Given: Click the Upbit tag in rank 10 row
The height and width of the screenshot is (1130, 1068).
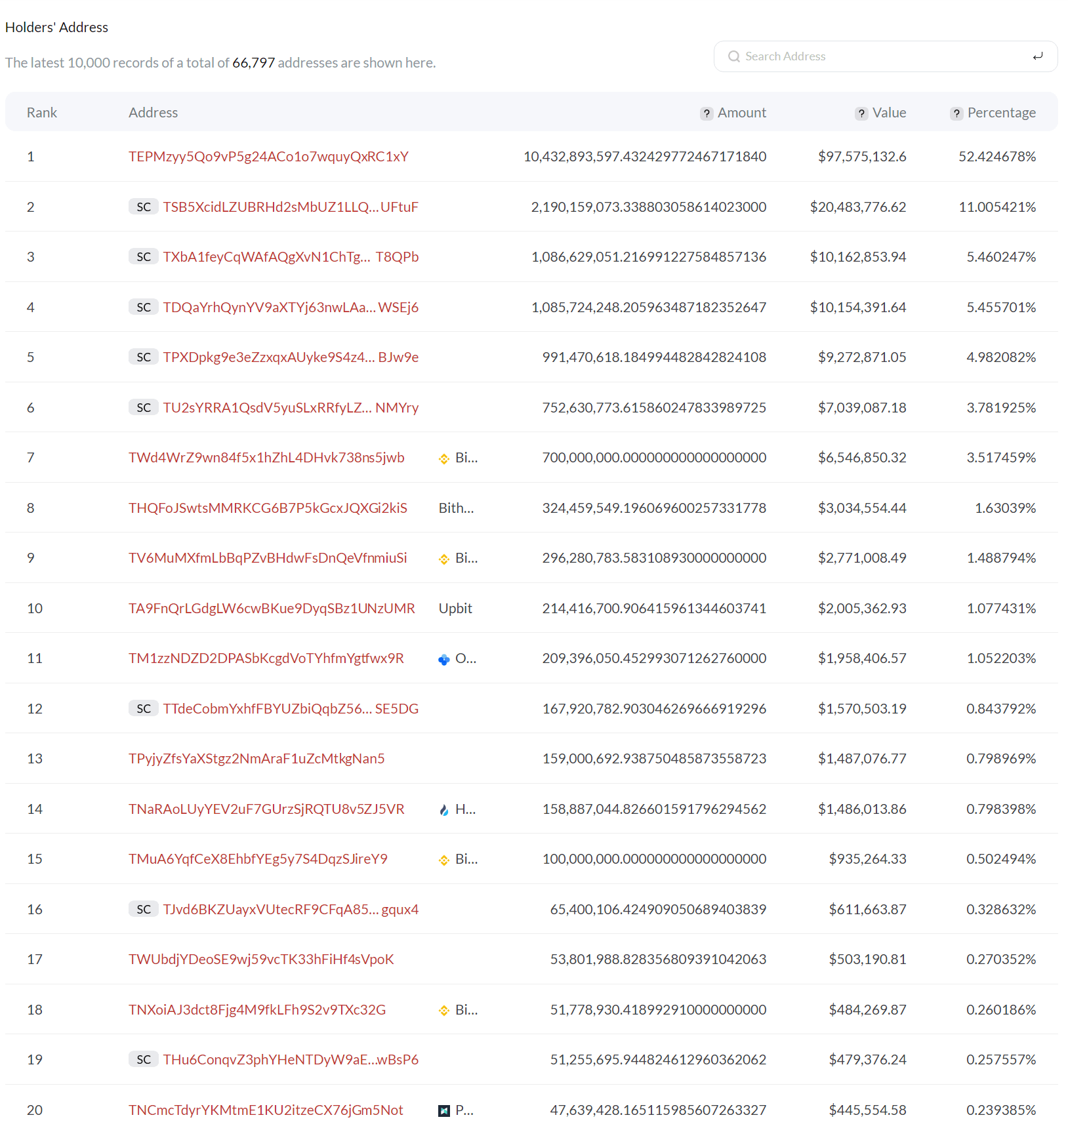Looking at the screenshot, I should (x=455, y=609).
